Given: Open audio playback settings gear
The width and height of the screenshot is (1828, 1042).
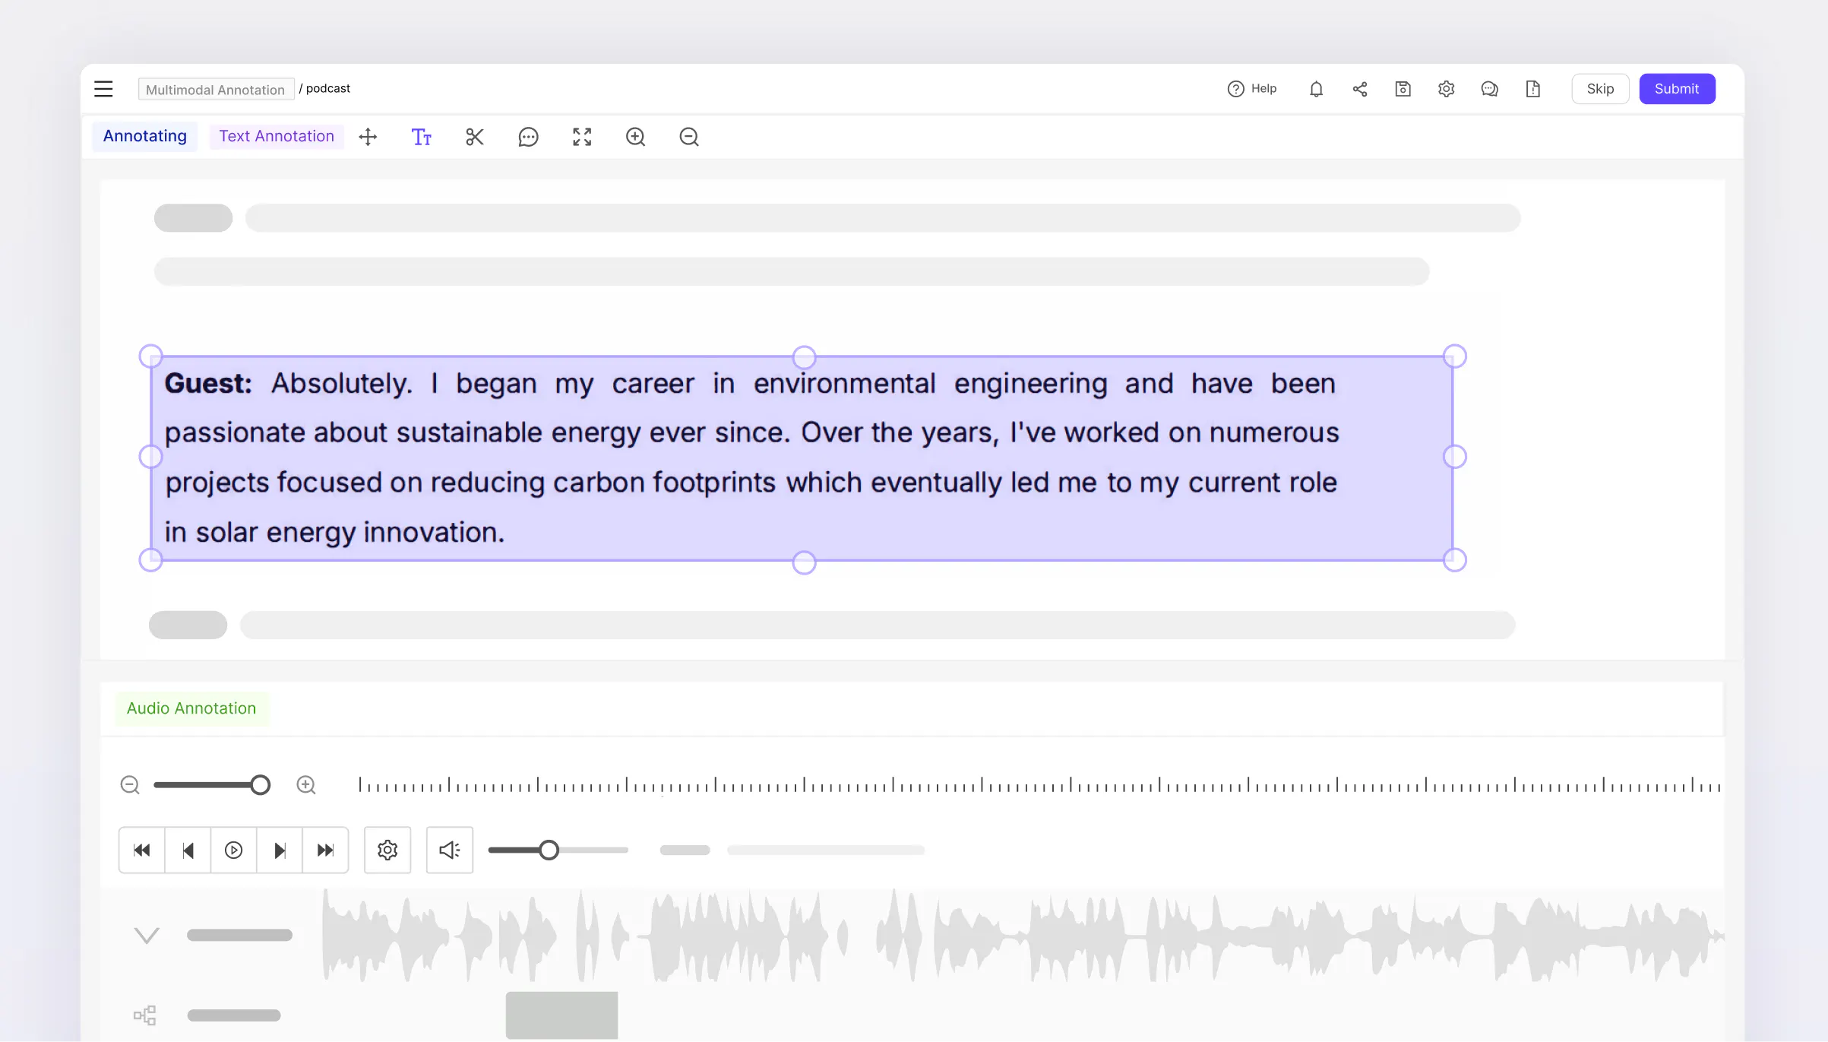Looking at the screenshot, I should click(387, 850).
